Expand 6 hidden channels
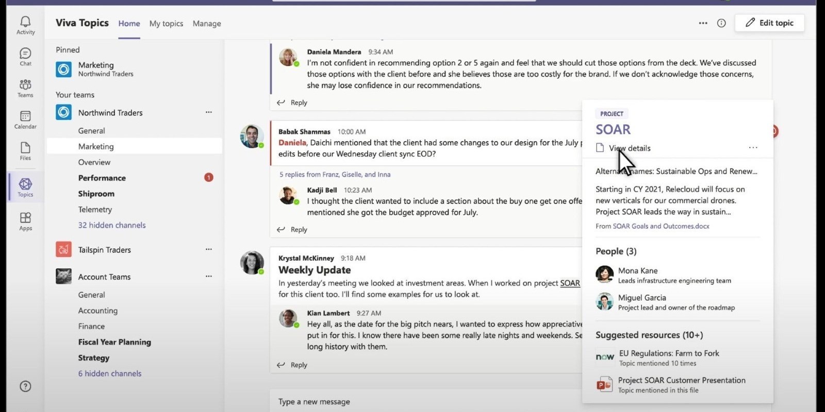The height and width of the screenshot is (412, 825). pyautogui.click(x=110, y=373)
